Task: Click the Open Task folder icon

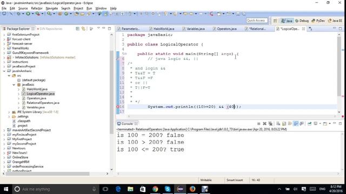Action: pyautogui.click(x=82, y=13)
